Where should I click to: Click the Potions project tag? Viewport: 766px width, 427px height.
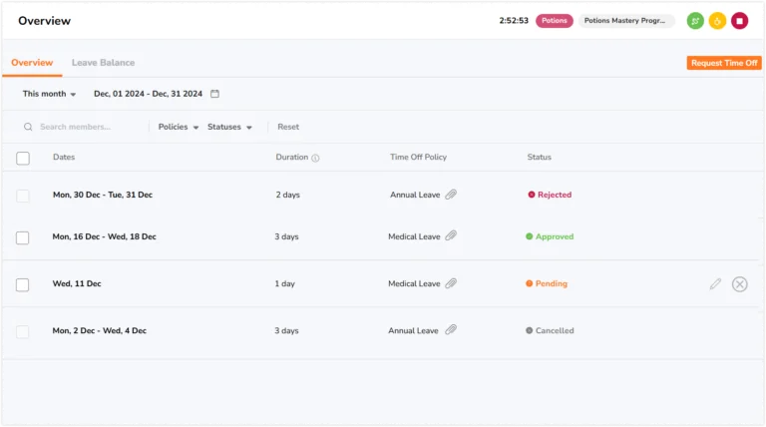[554, 21]
